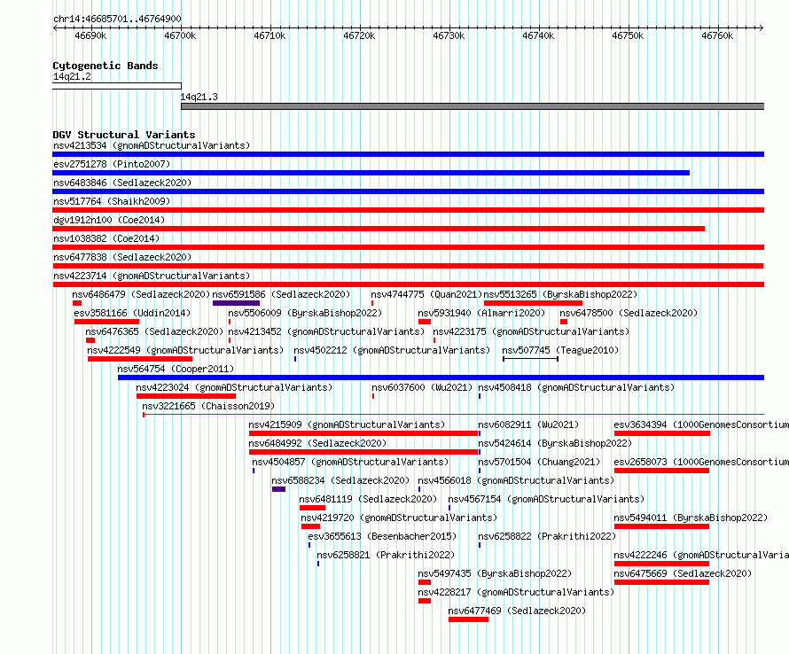Click the nsv517764 (Shaikh2009) label
The width and height of the screenshot is (789, 654).
112,201
